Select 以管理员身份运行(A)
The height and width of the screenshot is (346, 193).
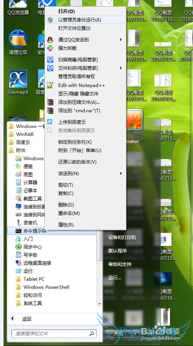86,20
